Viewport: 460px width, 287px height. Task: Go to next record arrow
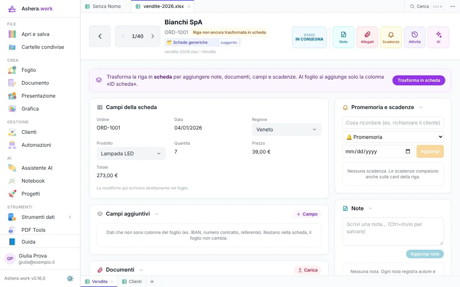(152, 36)
